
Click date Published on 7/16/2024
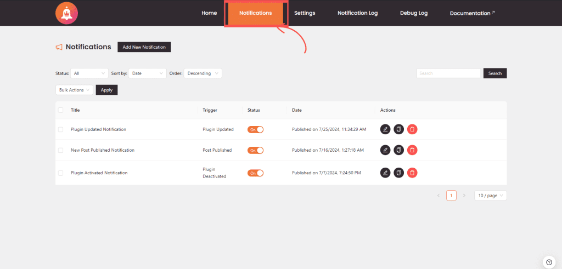(x=328, y=150)
